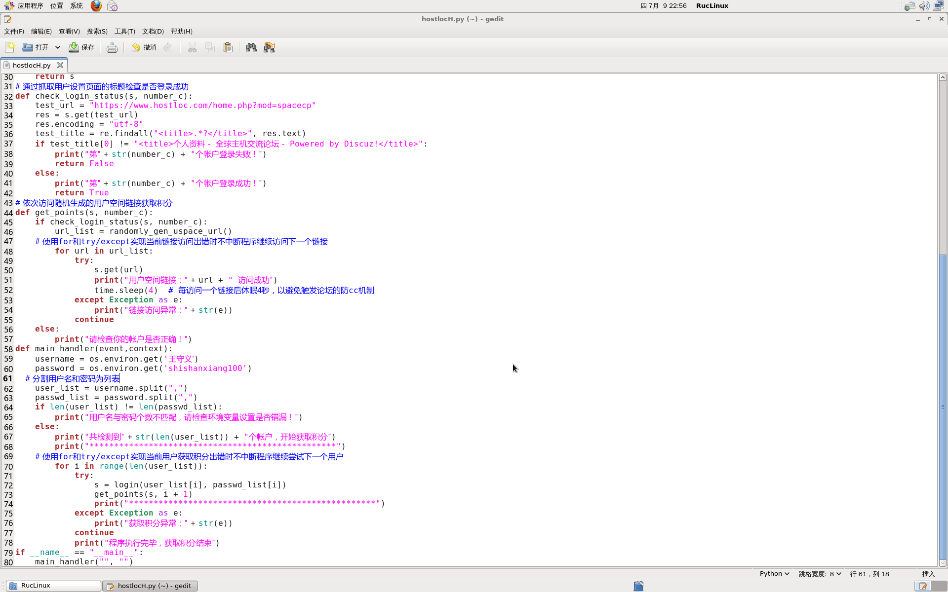Open the 文档(D) menu
Viewport: 948px width, 592px height.
[153, 31]
